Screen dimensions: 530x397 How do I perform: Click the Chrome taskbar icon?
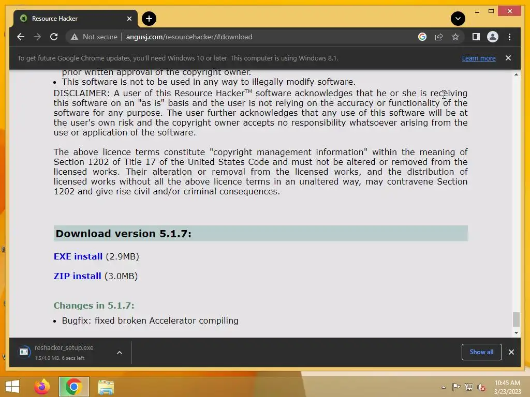click(73, 387)
